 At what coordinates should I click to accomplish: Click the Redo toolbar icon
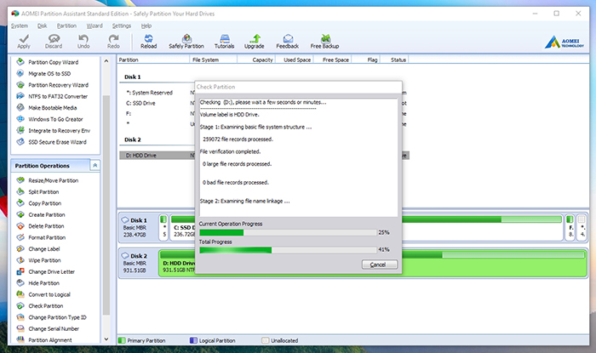point(113,42)
